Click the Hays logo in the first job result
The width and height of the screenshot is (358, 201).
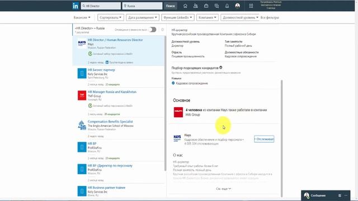[82, 43]
